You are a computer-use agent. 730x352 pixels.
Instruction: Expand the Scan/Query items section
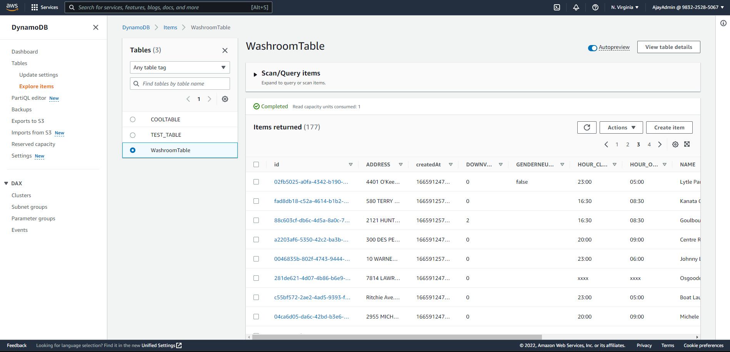click(255, 74)
